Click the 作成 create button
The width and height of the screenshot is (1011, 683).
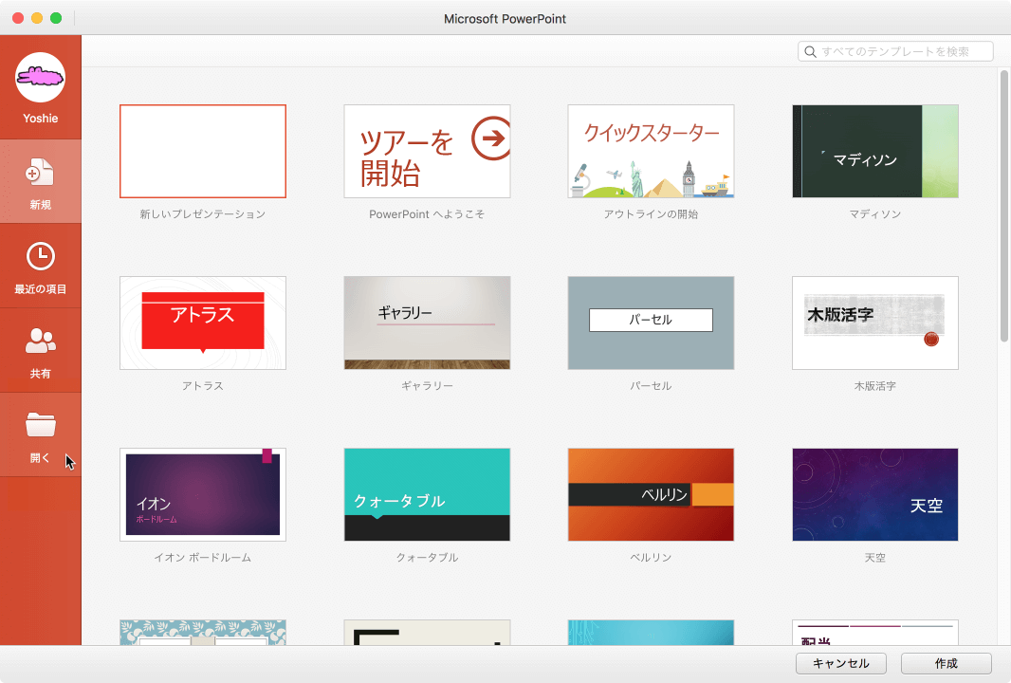[x=946, y=664]
